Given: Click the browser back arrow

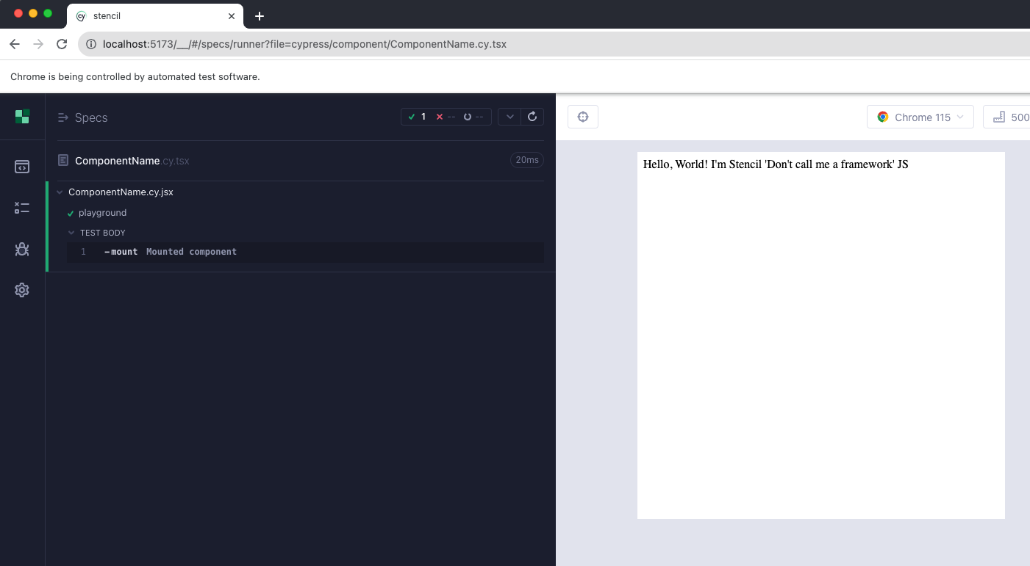Looking at the screenshot, I should (x=15, y=44).
